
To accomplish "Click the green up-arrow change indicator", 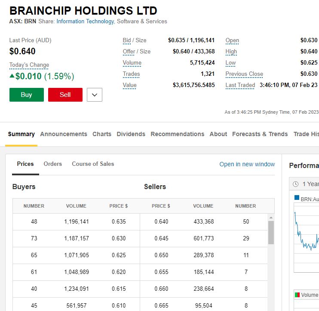I will [x=12, y=76].
